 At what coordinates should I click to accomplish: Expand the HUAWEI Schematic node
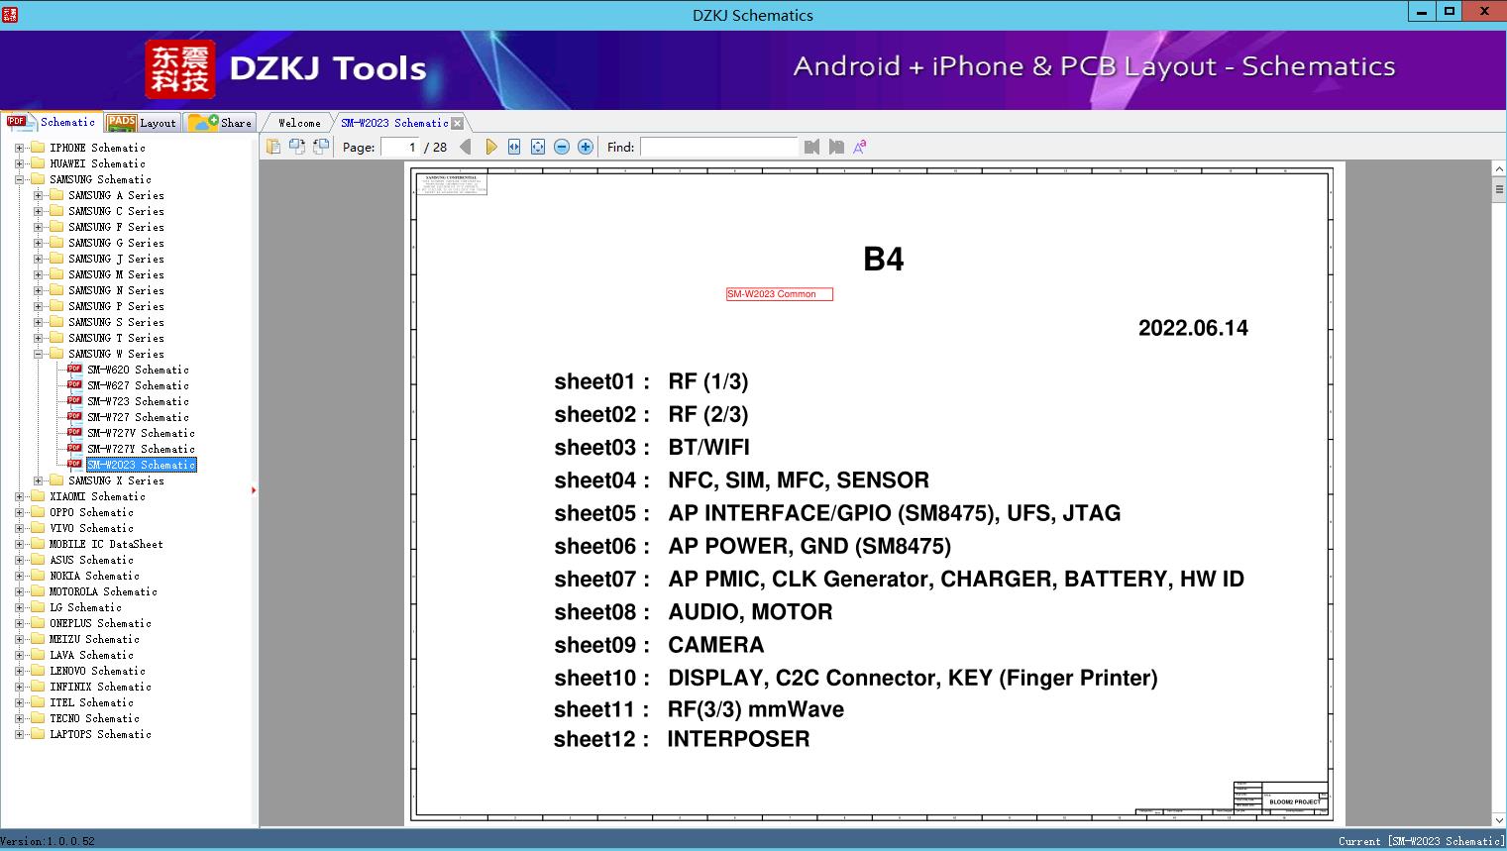(x=19, y=163)
